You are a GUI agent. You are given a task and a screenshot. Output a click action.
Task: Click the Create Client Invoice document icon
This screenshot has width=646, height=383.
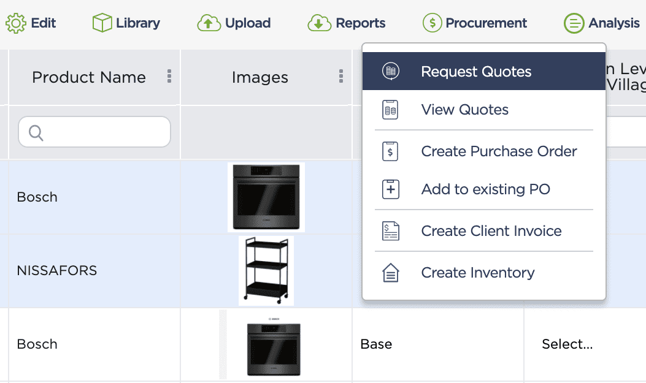pos(390,231)
